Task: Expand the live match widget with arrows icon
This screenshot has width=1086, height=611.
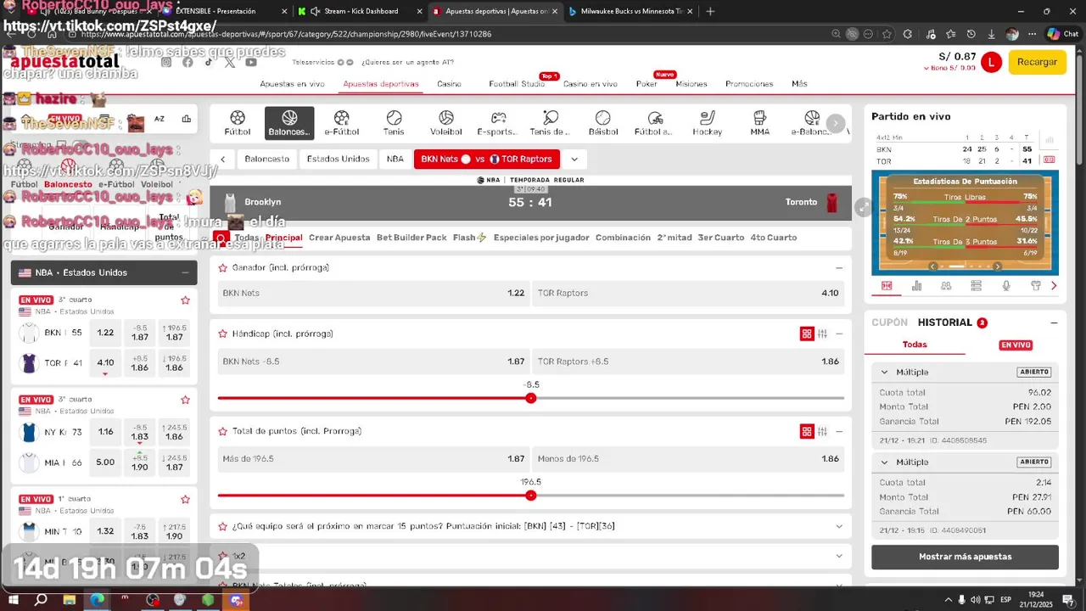Action: click(863, 207)
